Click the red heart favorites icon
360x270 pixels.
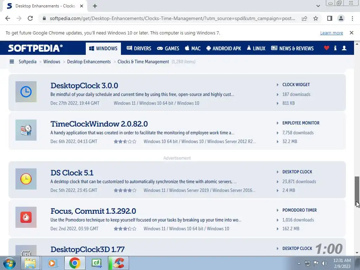pos(327,48)
